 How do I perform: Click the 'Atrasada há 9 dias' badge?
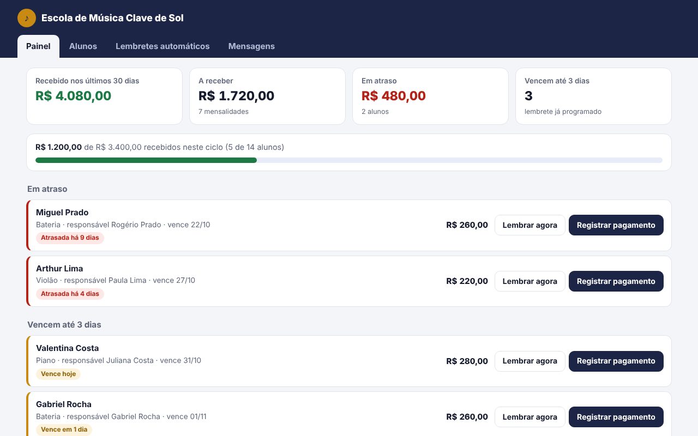70,238
